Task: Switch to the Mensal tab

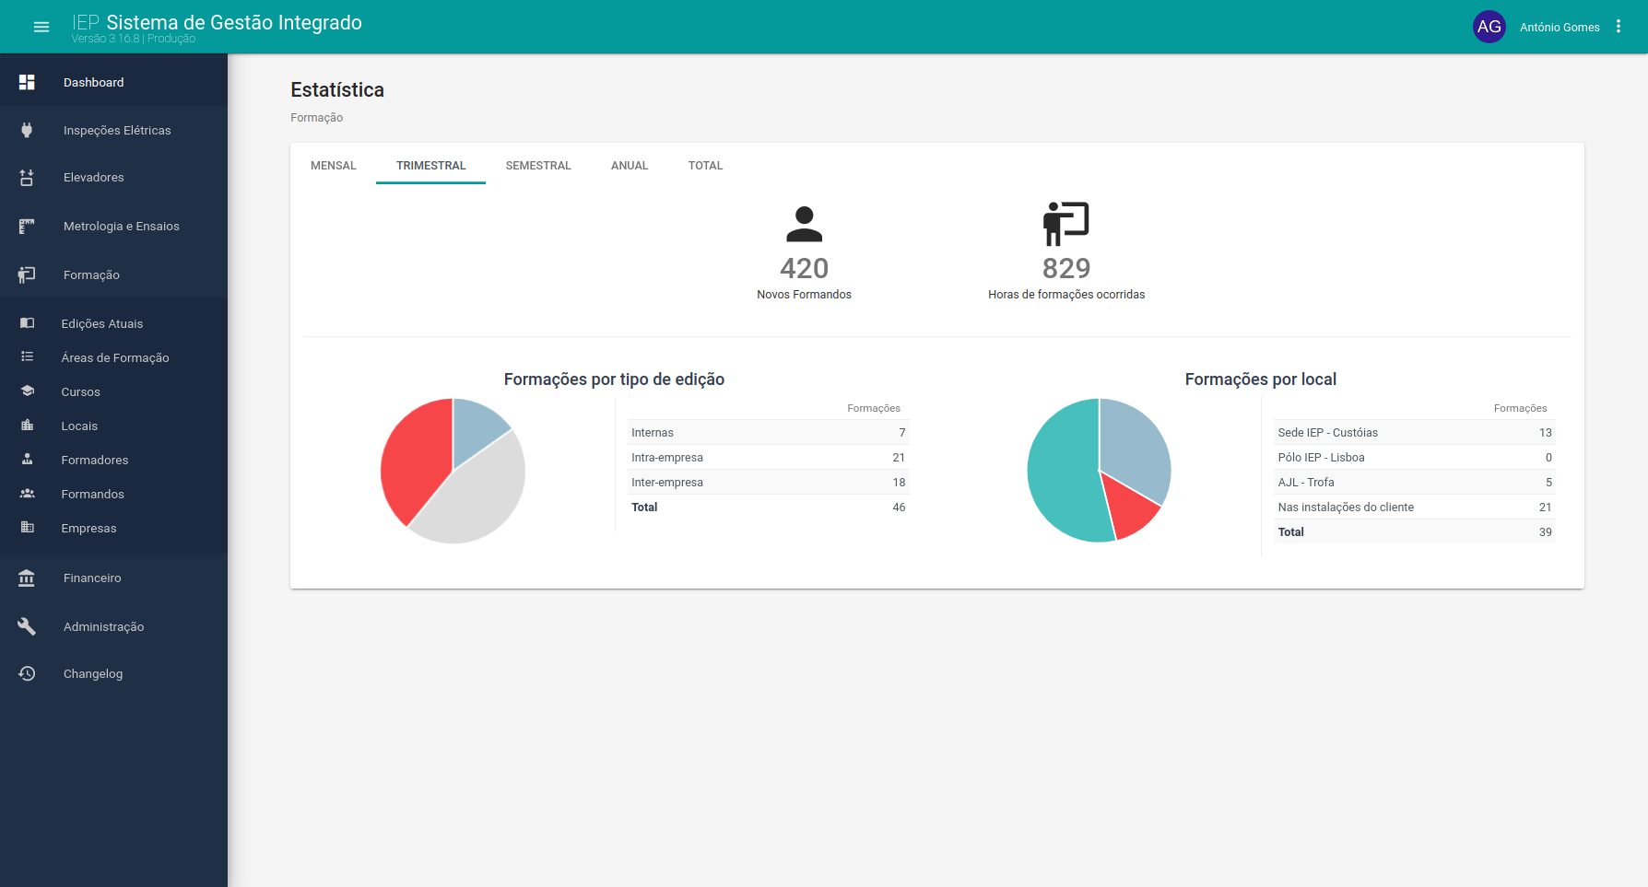Action: 334,166
